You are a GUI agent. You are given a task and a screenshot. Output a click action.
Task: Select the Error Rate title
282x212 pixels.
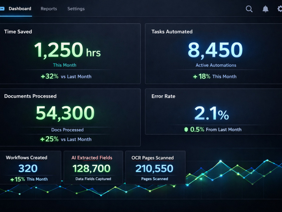pyautogui.click(x=163, y=96)
